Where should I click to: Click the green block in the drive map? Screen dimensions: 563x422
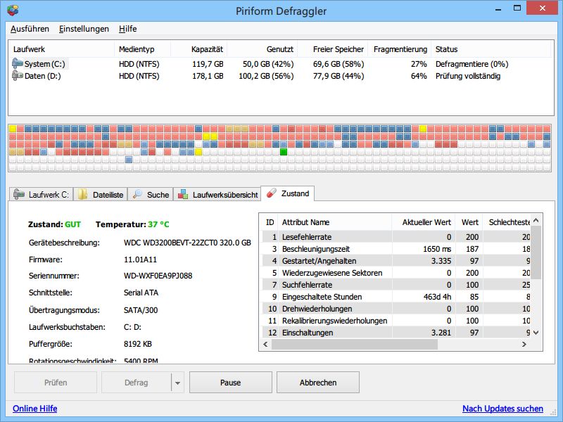click(x=284, y=152)
